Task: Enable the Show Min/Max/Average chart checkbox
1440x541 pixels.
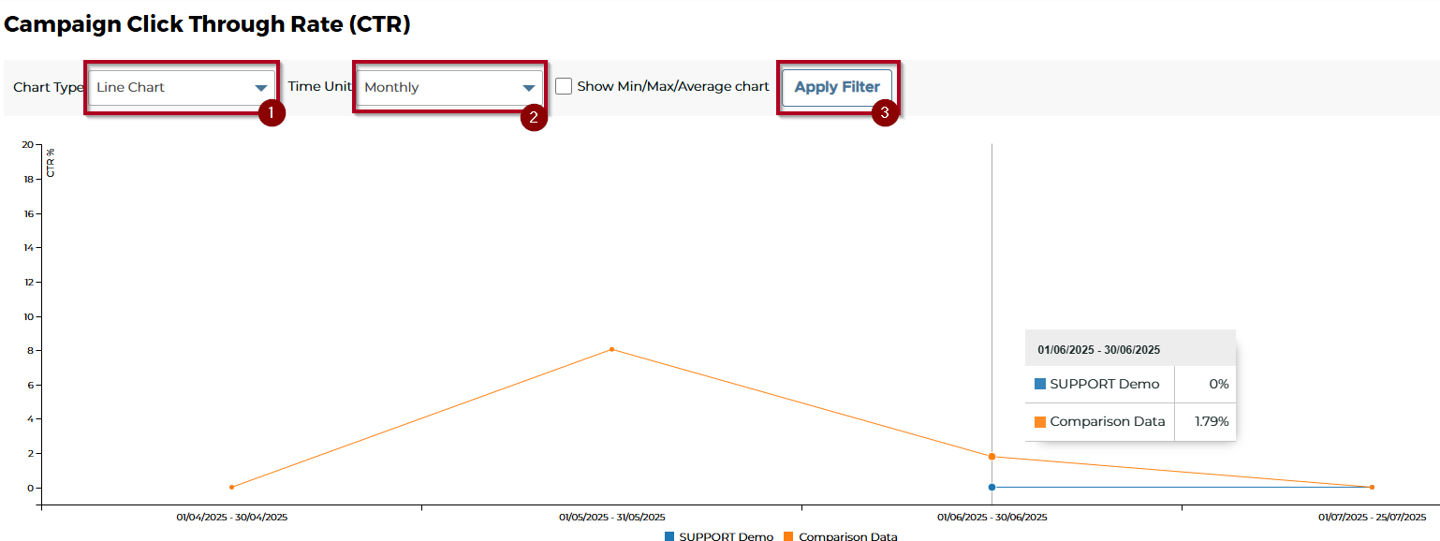Action: coord(564,87)
